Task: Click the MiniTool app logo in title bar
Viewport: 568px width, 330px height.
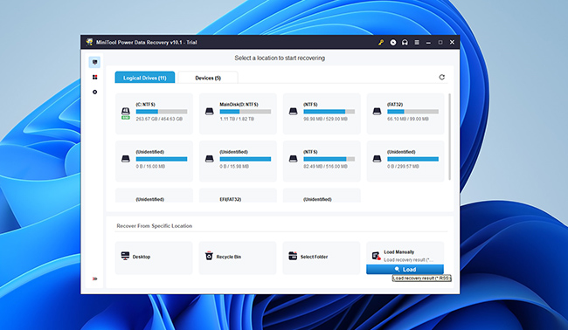Action: pyautogui.click(x=89, y=42)
